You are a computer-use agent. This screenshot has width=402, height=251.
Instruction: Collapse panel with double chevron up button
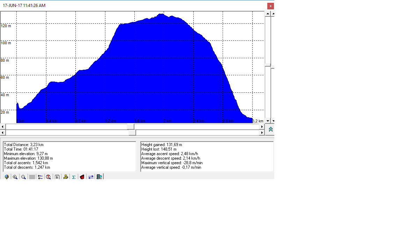pos(270,129)
